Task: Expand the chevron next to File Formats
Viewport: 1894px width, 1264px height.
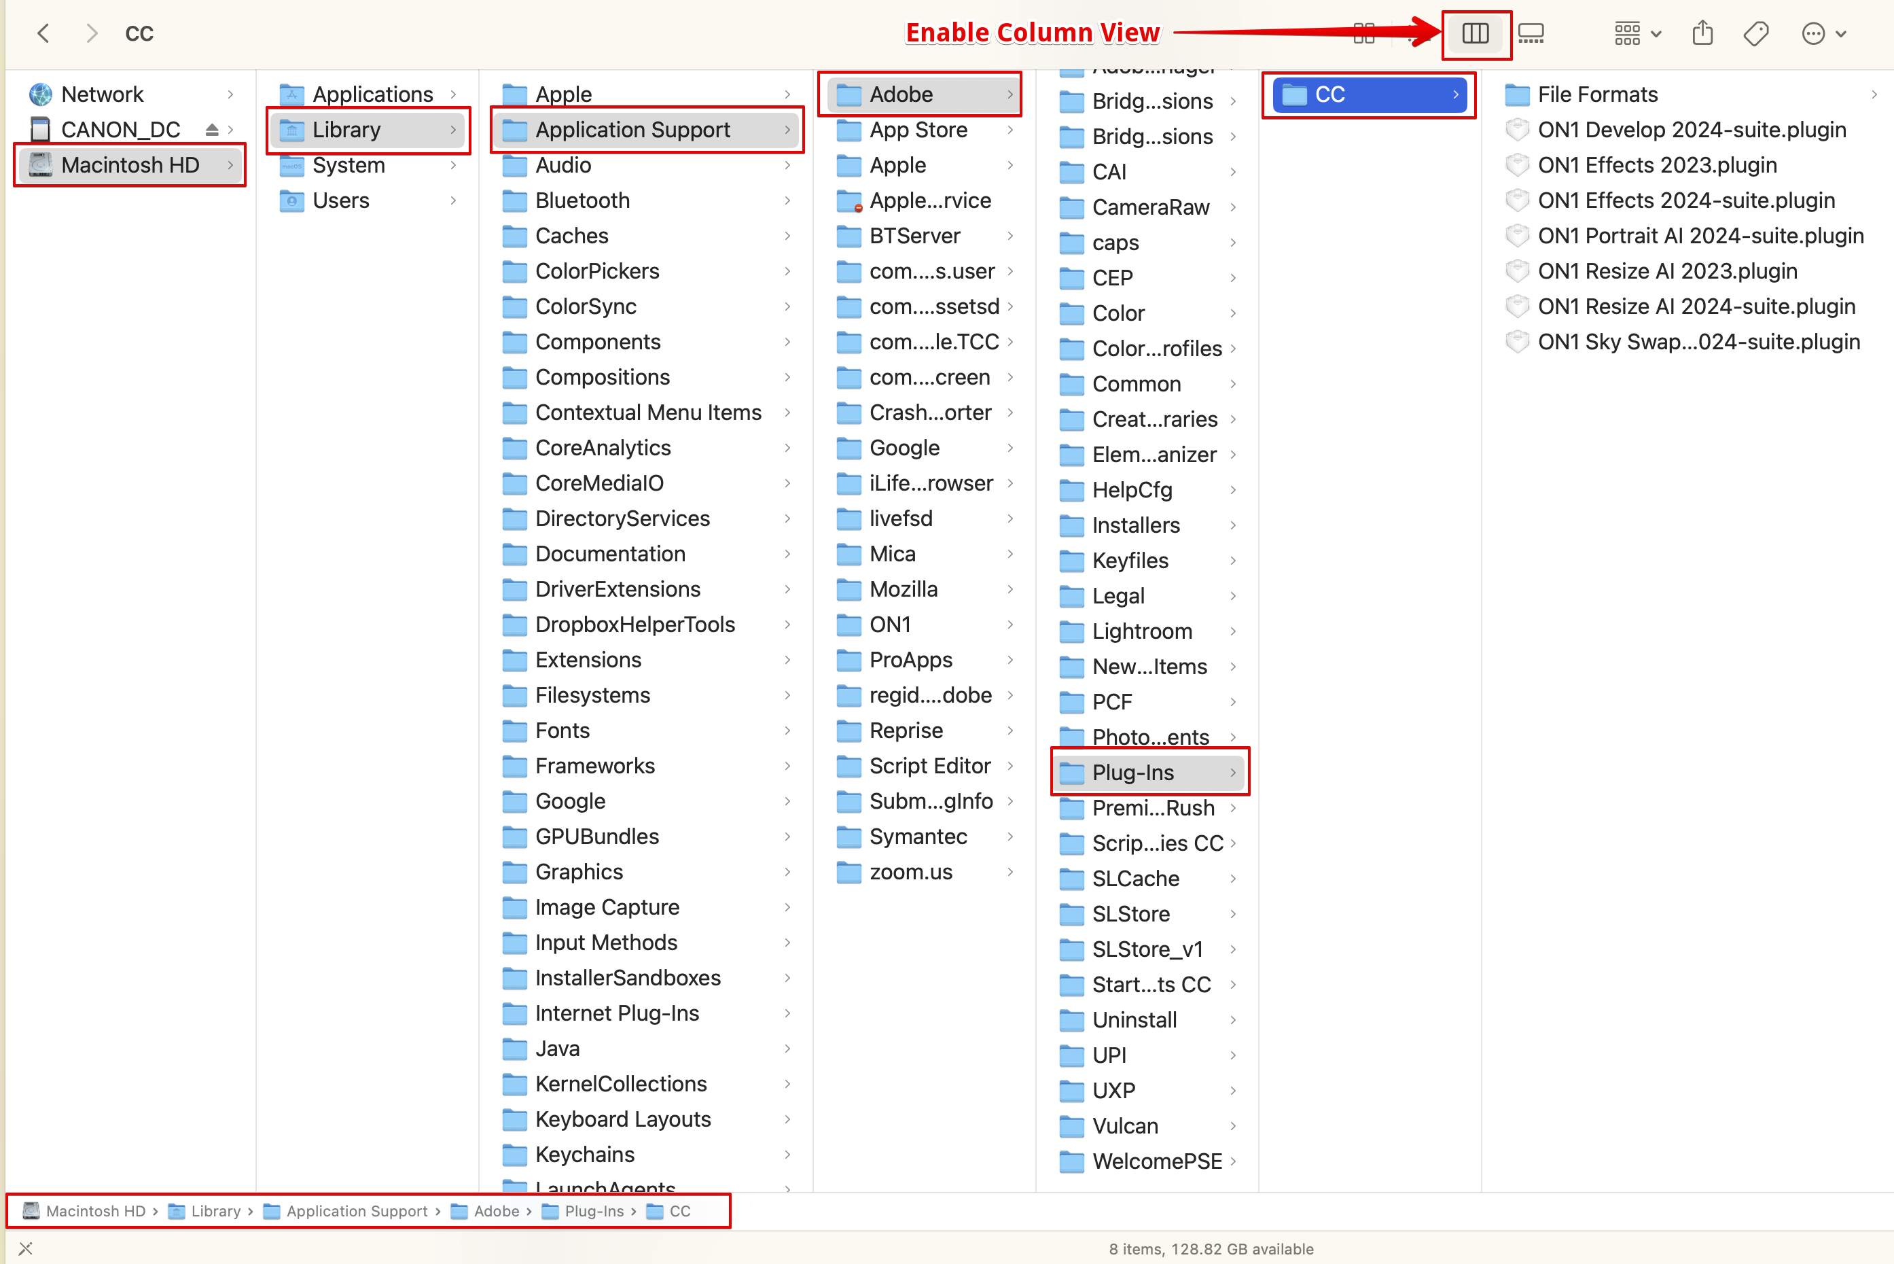Action: [x=1874, y=94]
